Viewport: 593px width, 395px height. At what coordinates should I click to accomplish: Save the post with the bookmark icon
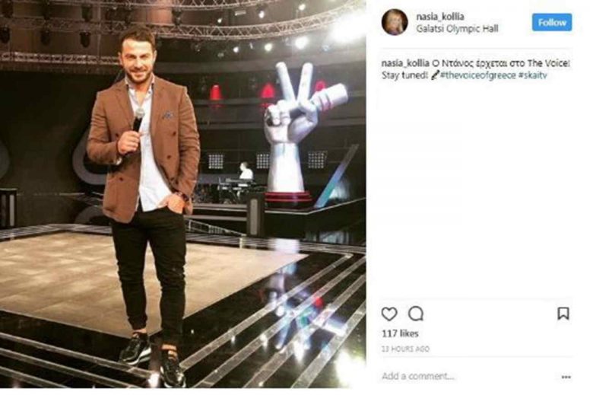point(563,314)
